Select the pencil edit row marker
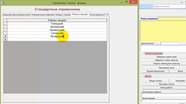Screen dimensions: 186x104 click(x=5, y=36)
